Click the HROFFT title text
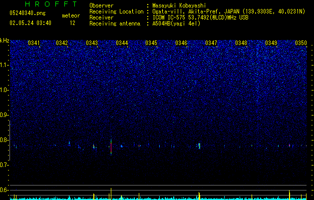This screenshot has height=200, width=314. (x=51, y=4)
